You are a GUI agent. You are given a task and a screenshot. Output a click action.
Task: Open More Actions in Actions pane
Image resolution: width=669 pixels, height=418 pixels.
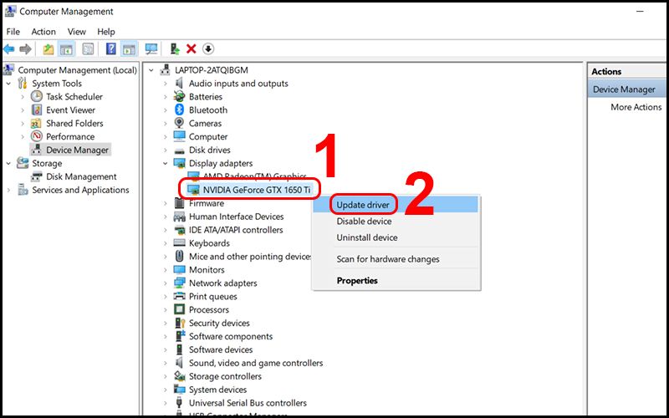pyautogui.click(x=636, y=107)
